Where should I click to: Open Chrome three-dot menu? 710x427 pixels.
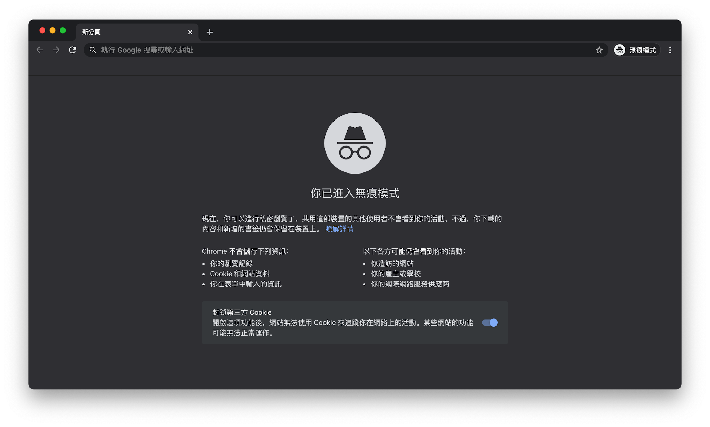coord(670,50)
